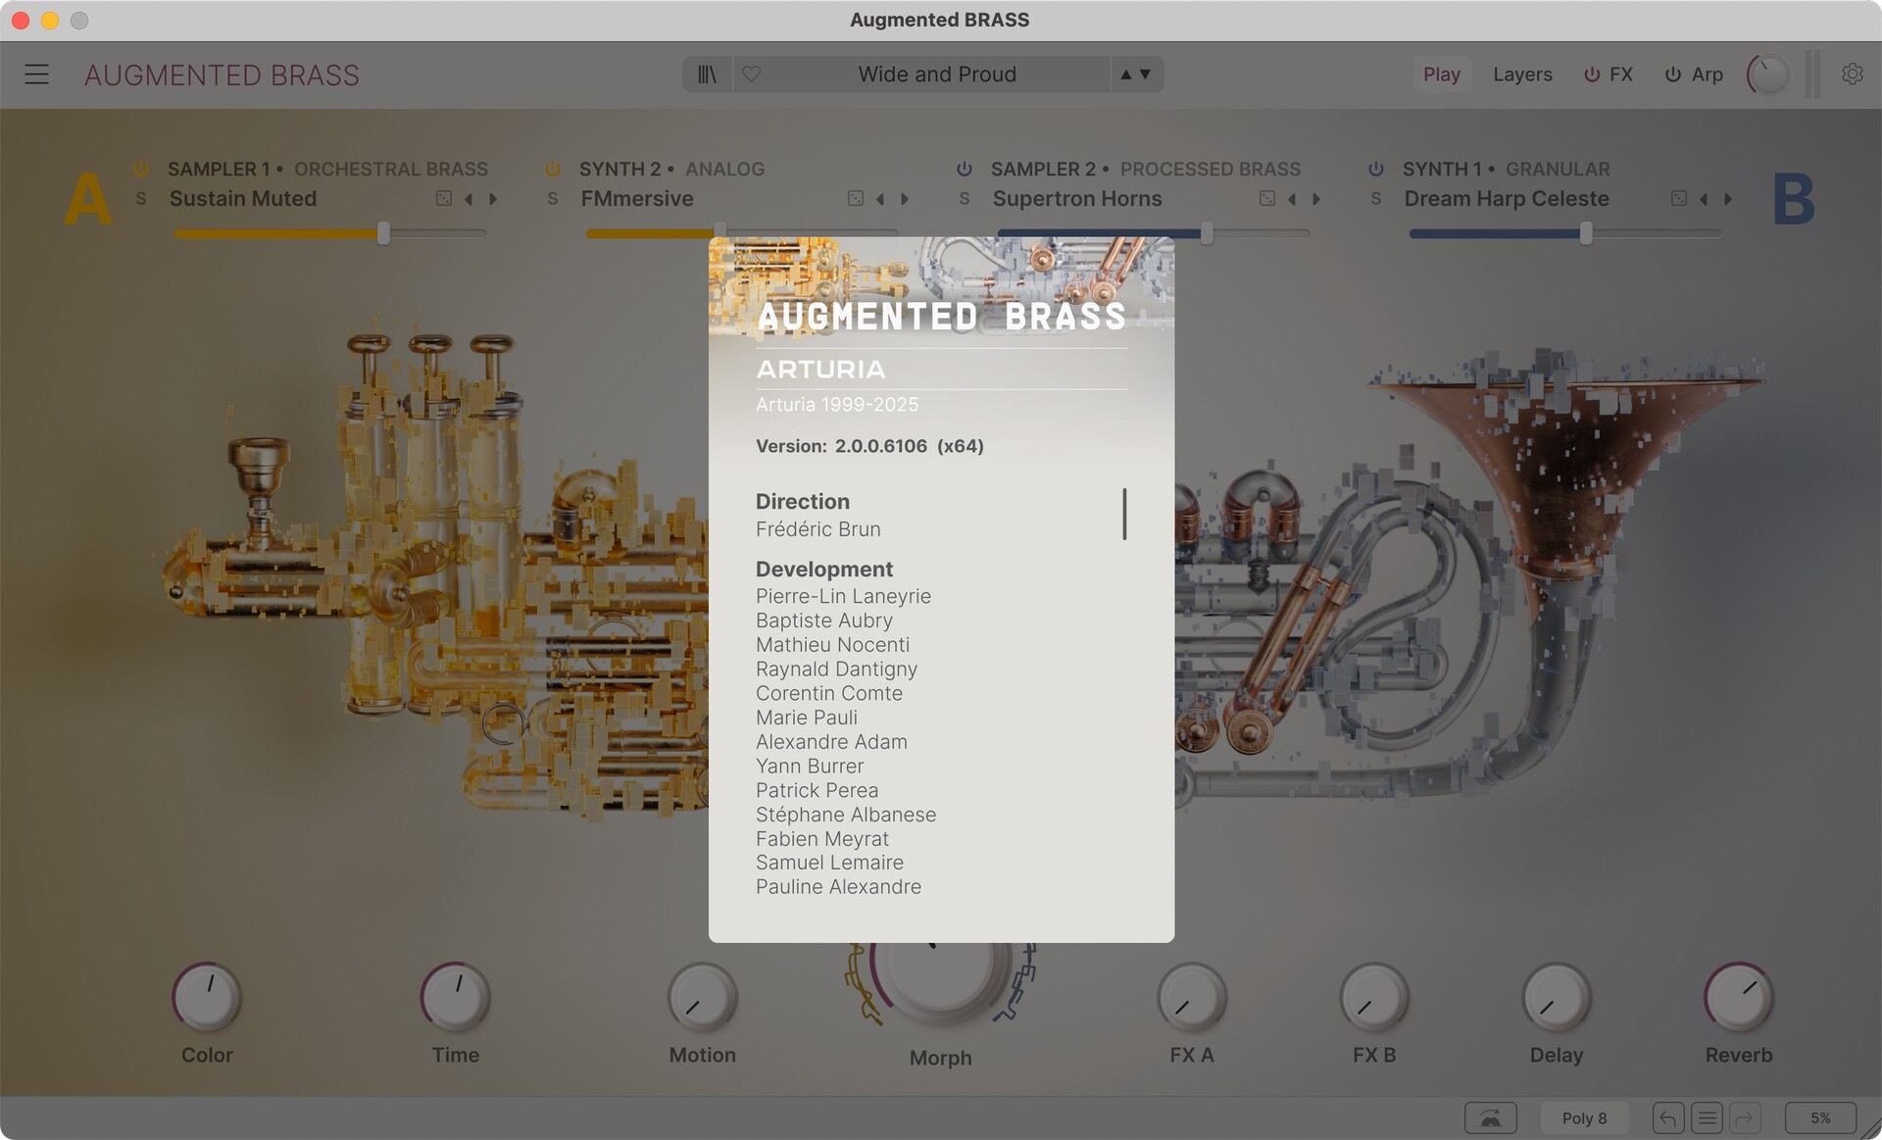Click the Motion macro knob

coord(703,997)
